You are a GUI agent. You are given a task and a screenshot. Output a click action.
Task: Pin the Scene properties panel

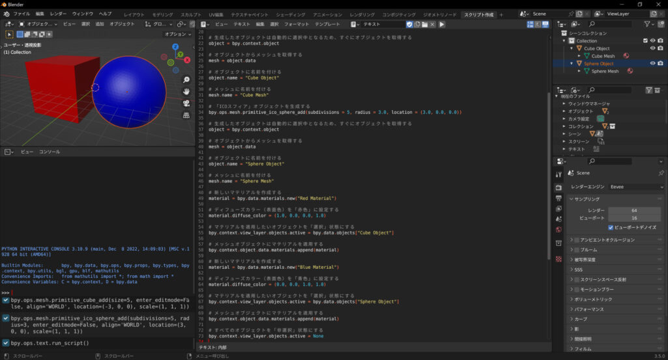(661, 173)
